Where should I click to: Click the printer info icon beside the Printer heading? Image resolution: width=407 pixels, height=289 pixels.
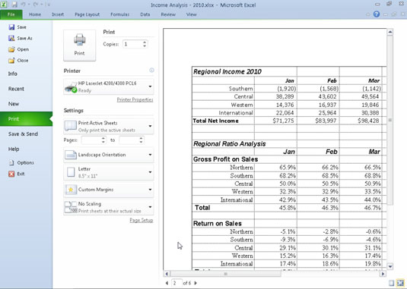click(151, 70)
